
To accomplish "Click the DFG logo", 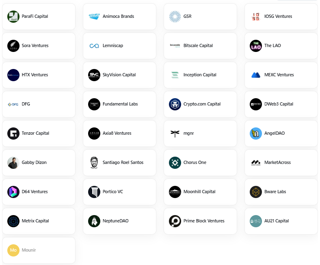I will 13,104.
